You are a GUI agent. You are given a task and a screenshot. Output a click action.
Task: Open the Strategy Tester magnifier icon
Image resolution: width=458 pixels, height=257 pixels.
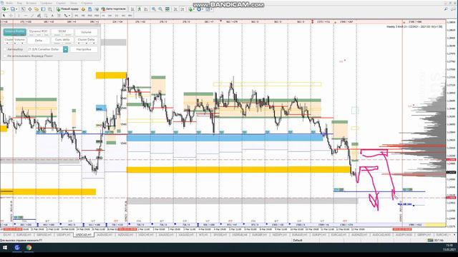[50, 9]
